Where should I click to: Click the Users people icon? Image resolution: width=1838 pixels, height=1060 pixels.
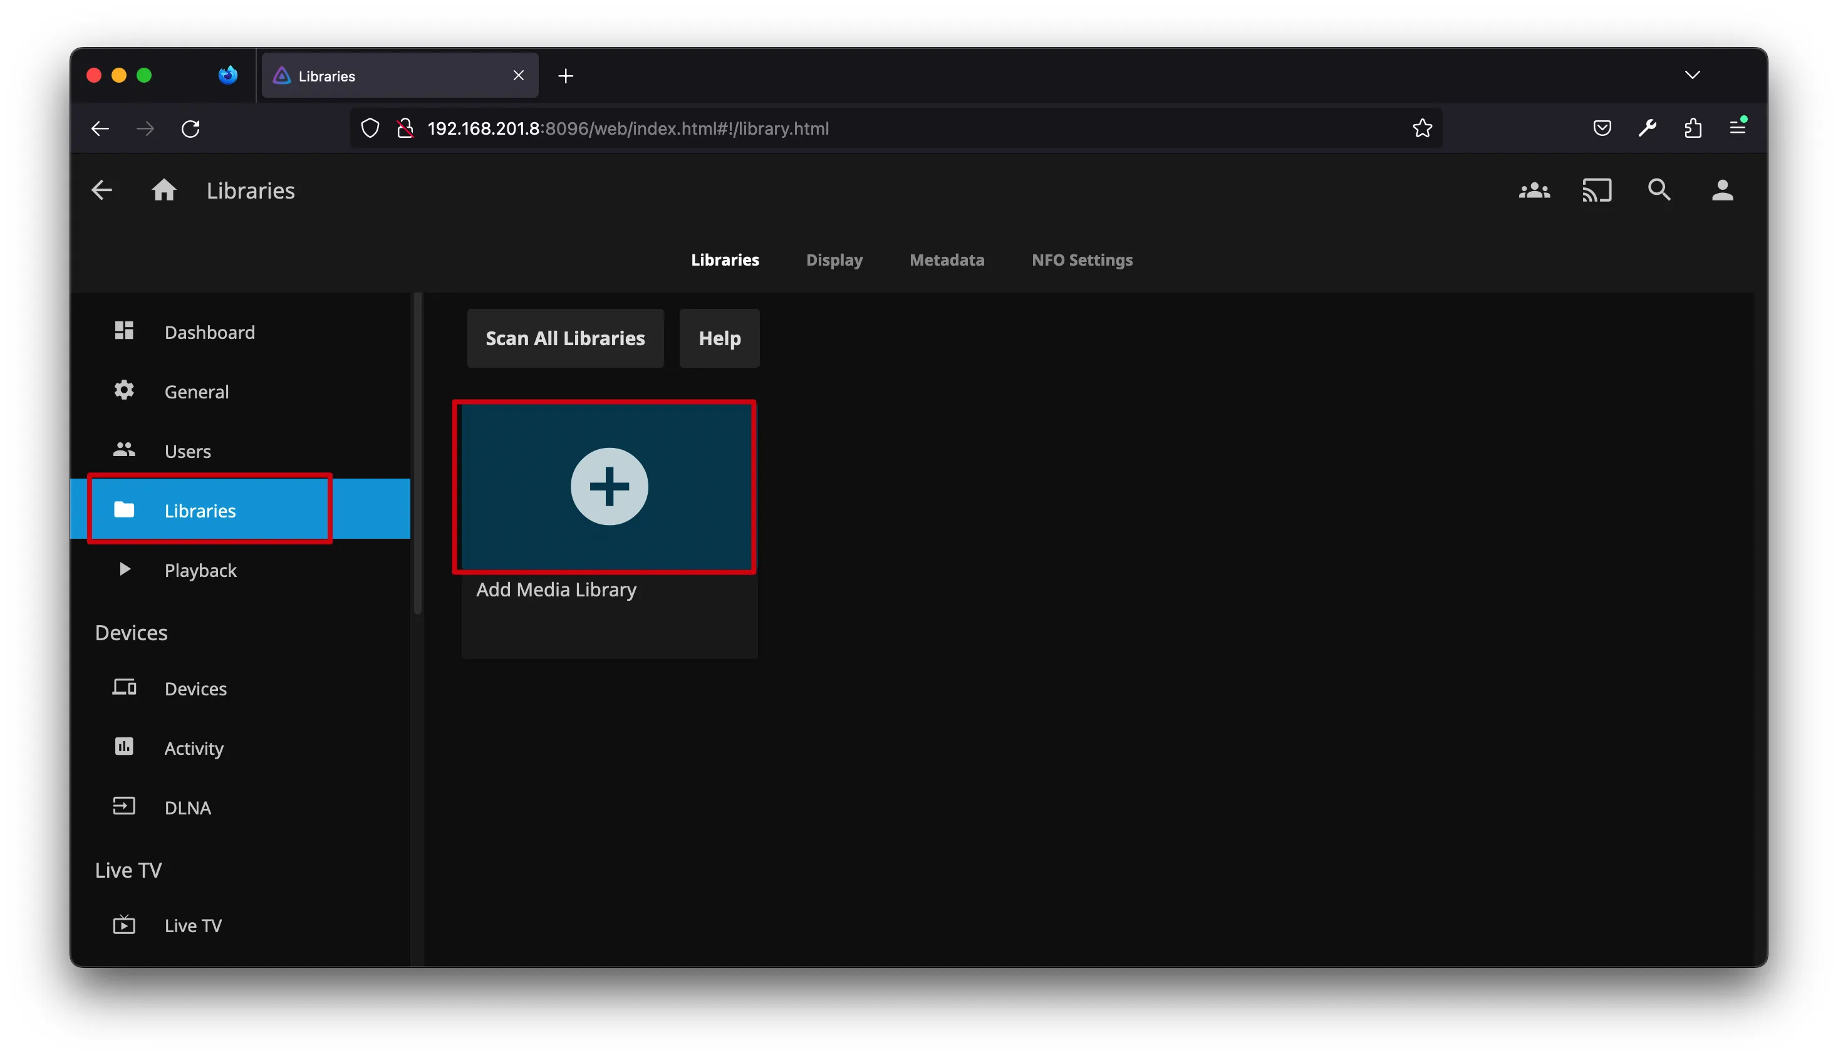click(x=124, y=450)
